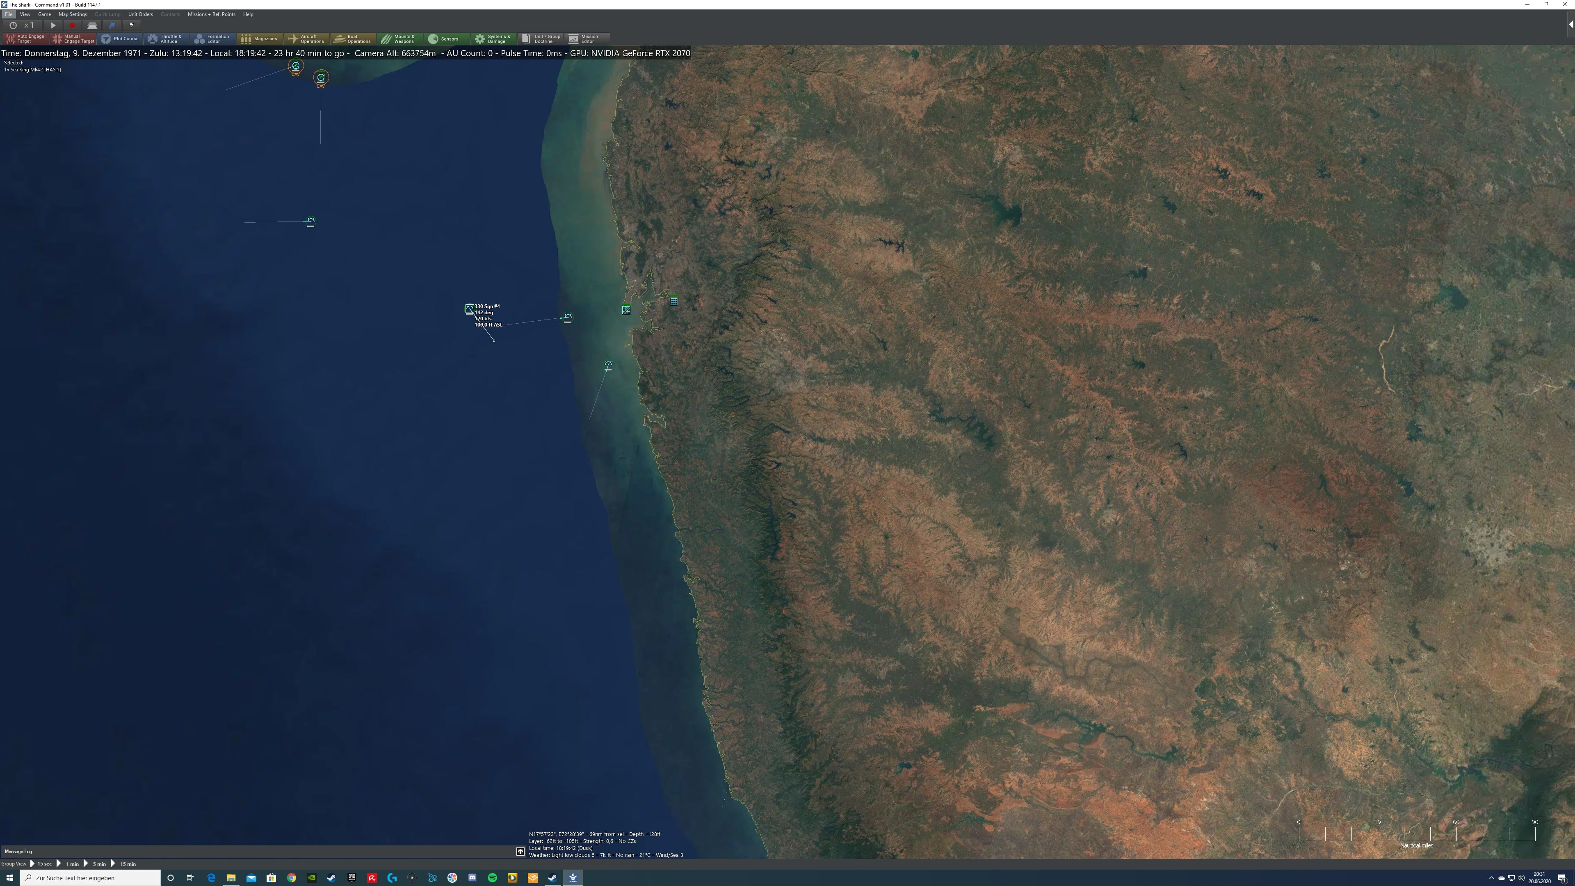This screenshot has width=1575, height=886.
Task: Enable Manual Engage Target mode
Action: coord(72,39)
